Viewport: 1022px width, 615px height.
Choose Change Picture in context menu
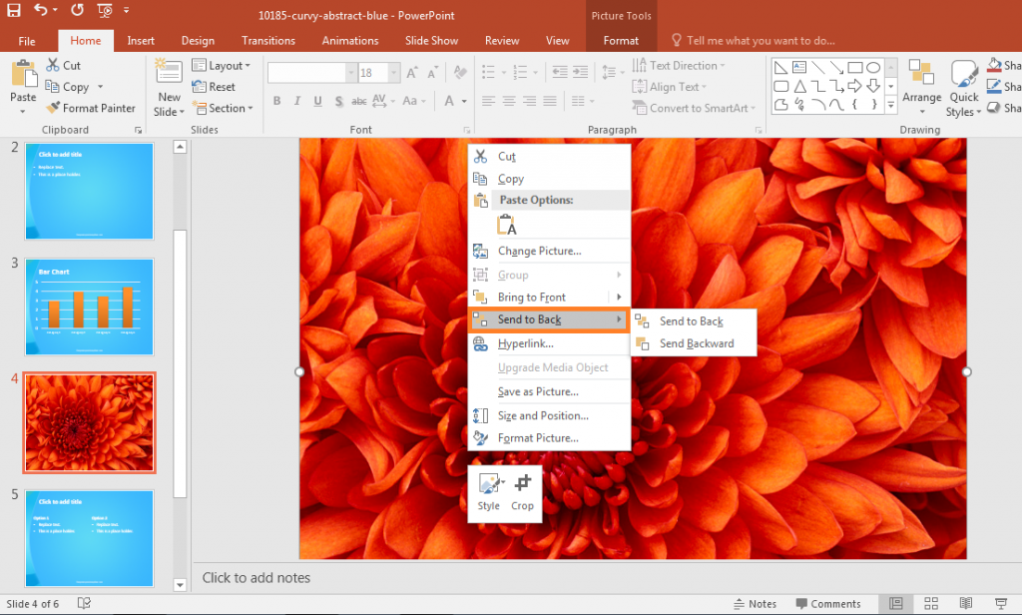pyautogui.click(x=549, y=251)
